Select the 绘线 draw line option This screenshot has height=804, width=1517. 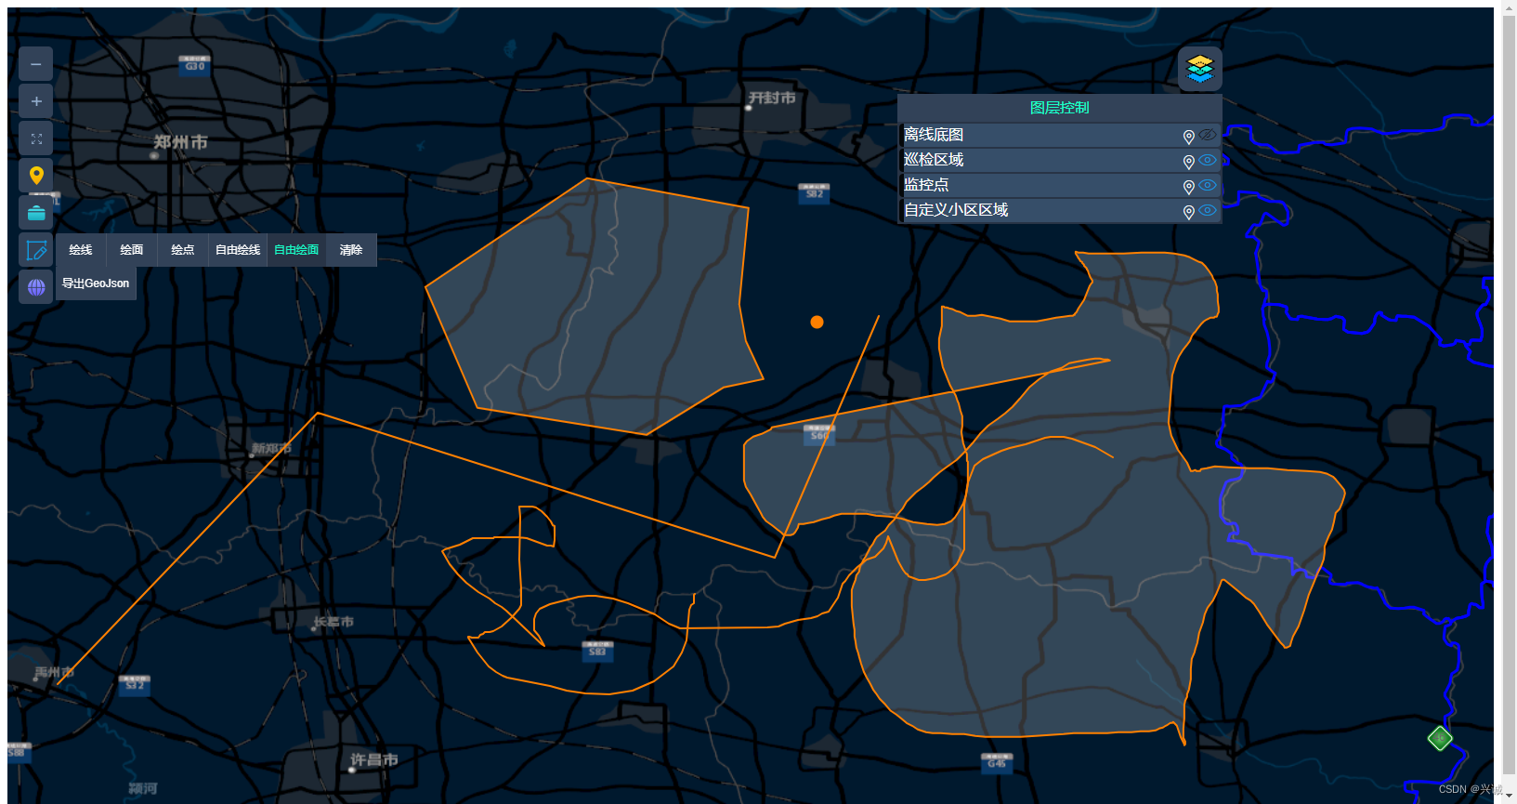(81, 250)
